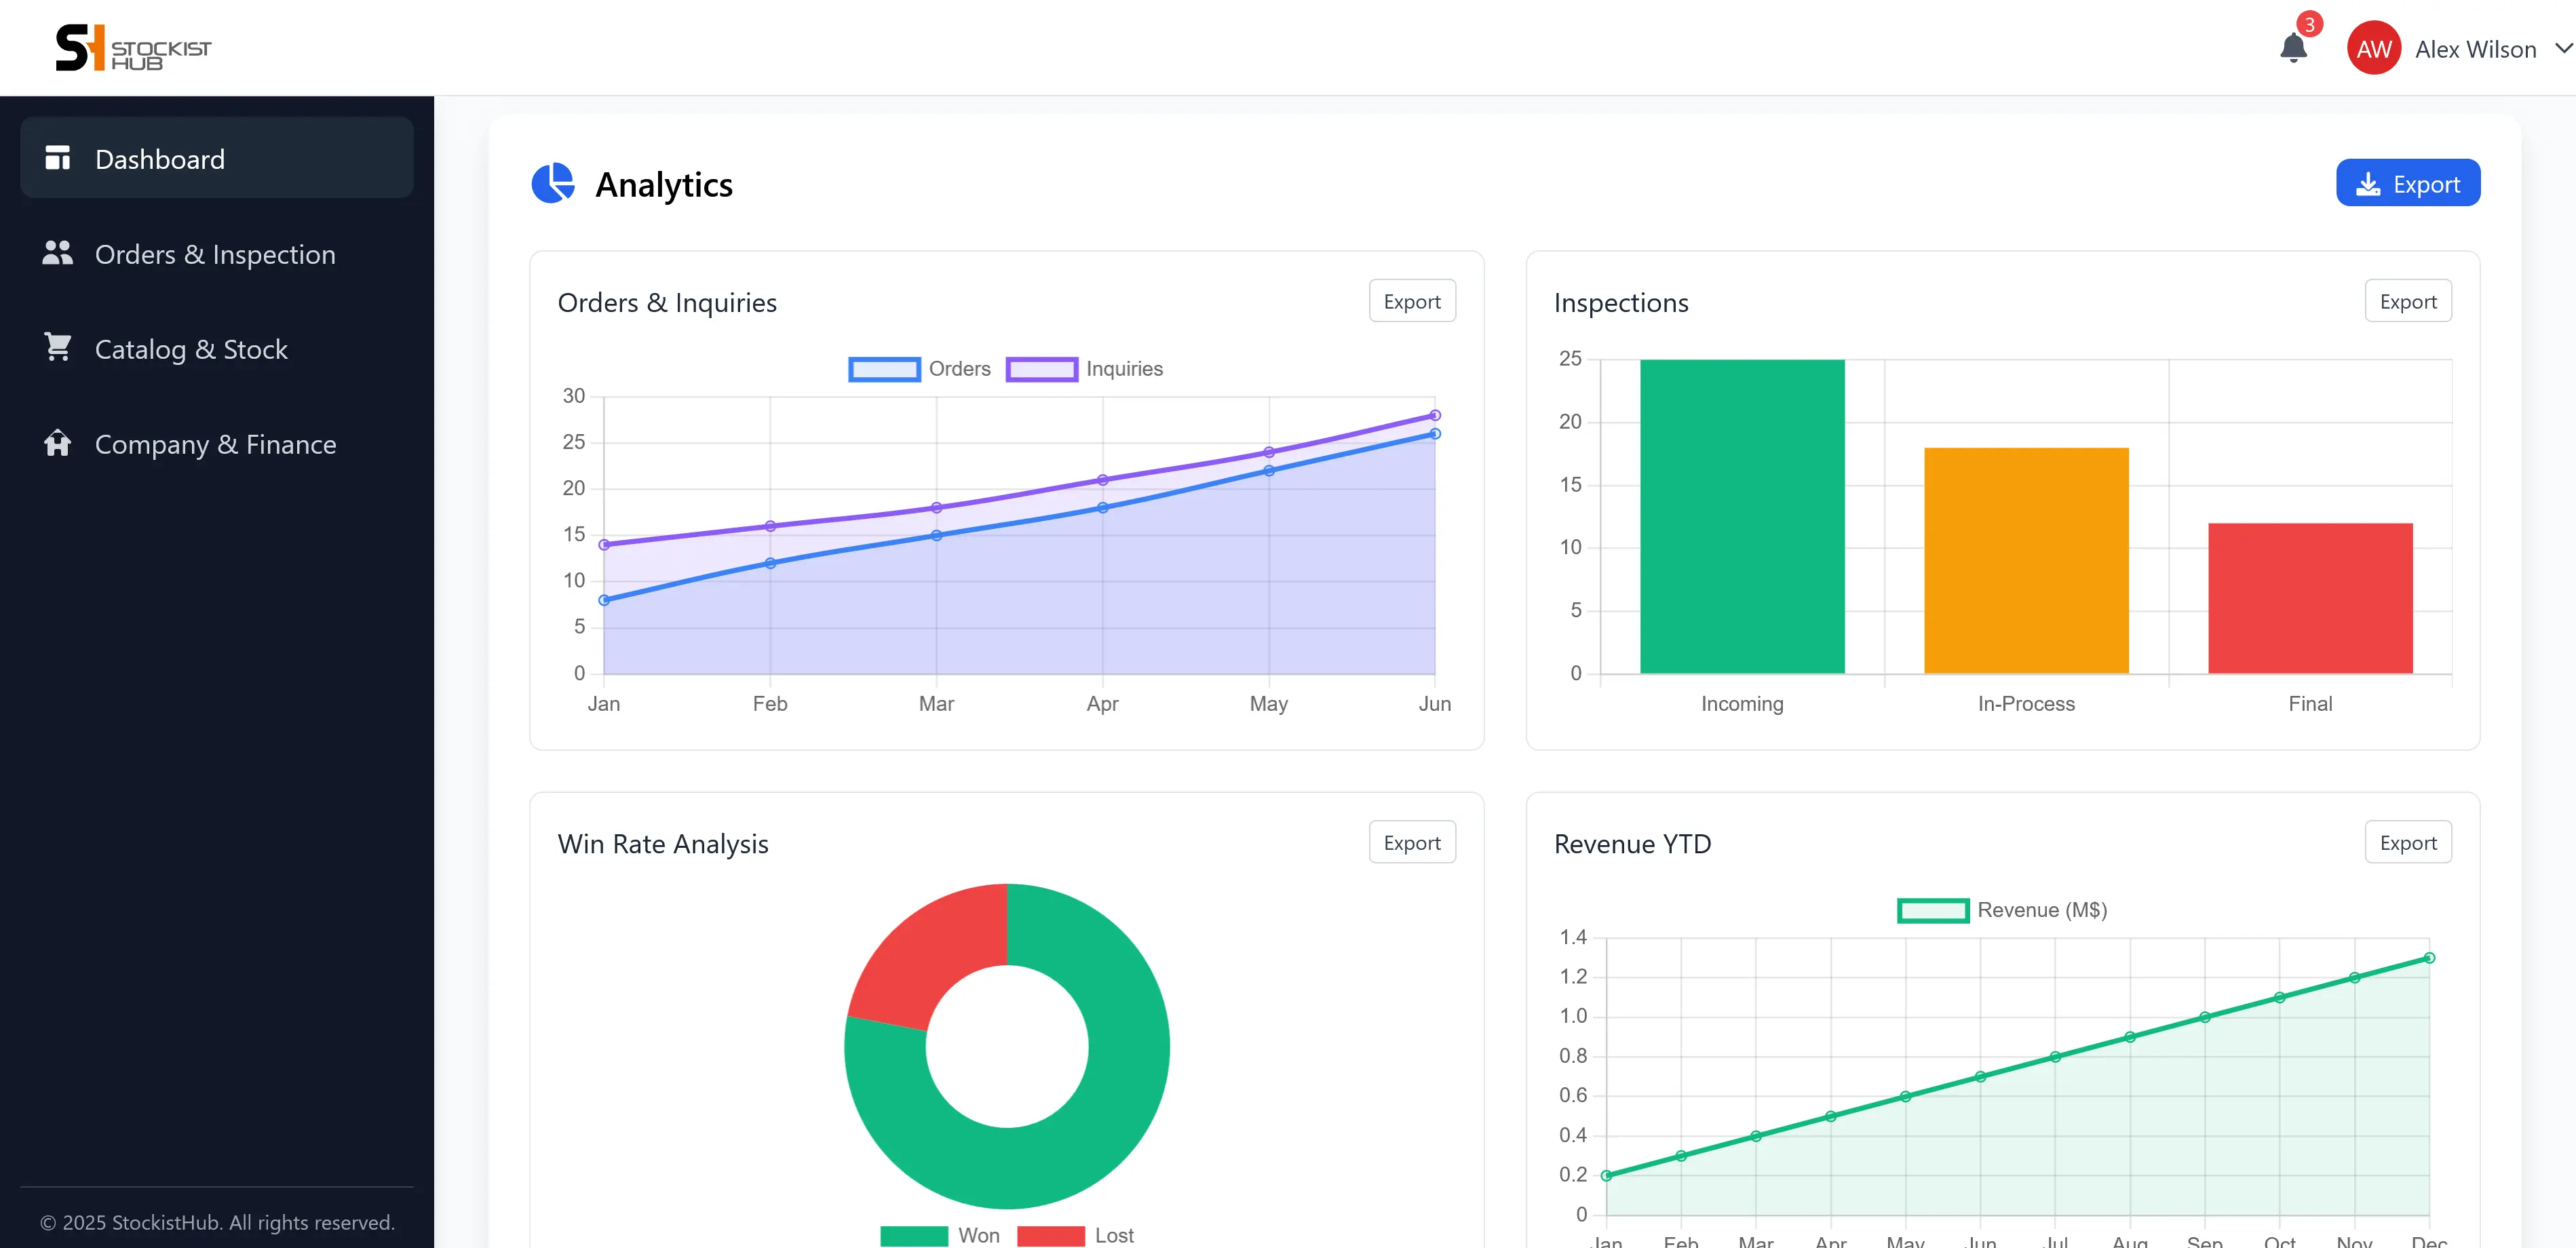Image resolution: width=2576 pixels, height=1248 pixels.
Task: Export the Win Rate Analysis chart
Action: pos(1412,842)
